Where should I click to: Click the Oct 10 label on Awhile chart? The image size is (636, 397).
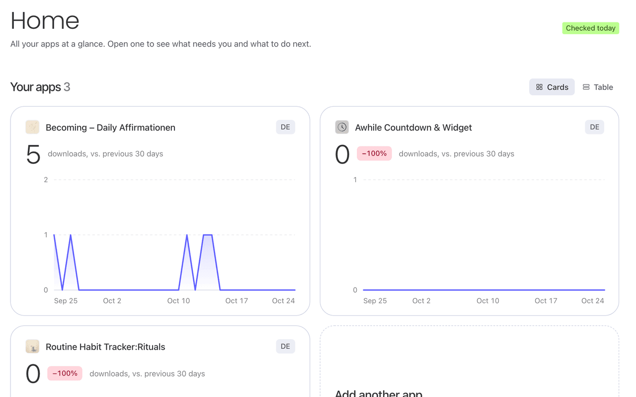point(488,301)
